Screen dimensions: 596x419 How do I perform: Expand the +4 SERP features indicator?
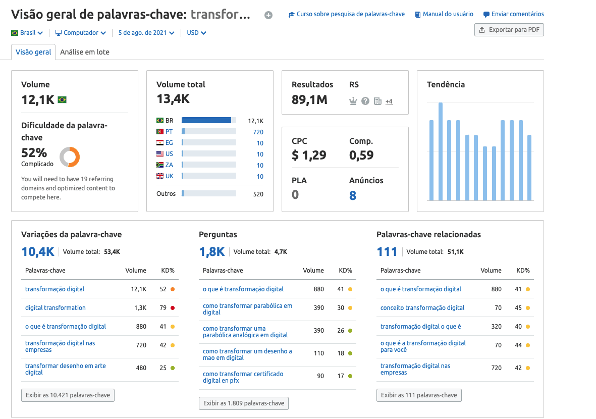[x=389, y=101]
